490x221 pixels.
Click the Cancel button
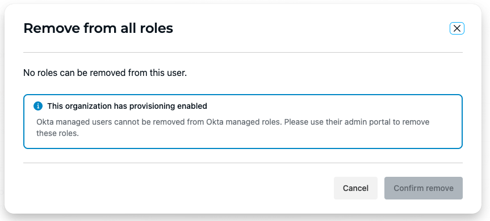[x=355, y=188]
